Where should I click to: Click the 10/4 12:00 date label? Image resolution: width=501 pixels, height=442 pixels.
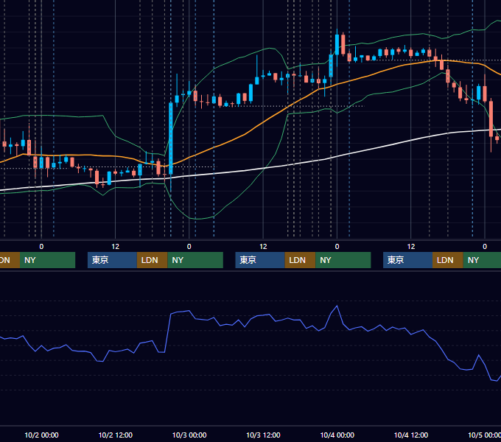pyautogui.click(x=411, y=435)
